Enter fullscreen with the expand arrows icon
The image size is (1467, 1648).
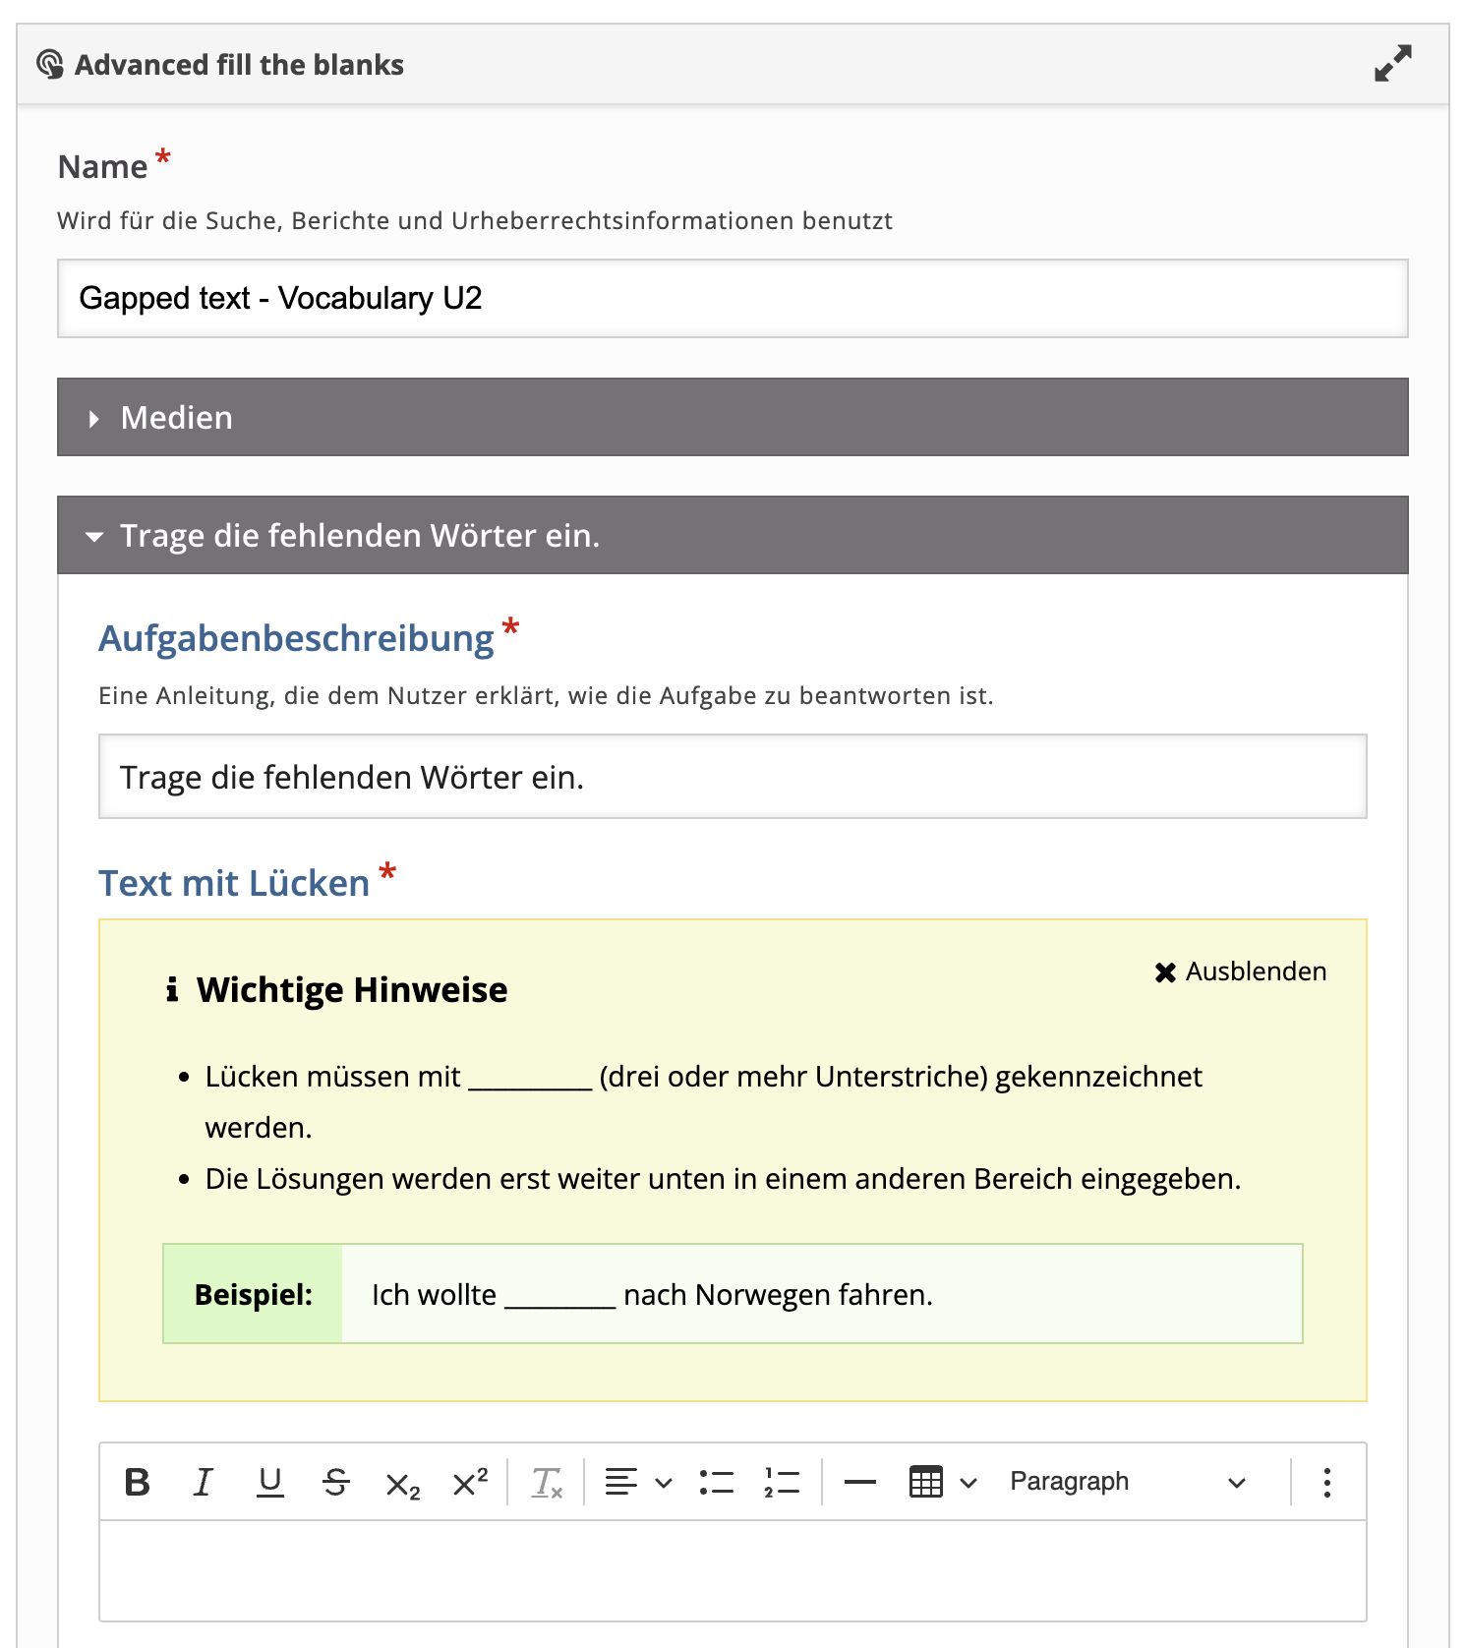pos(1392,64)
